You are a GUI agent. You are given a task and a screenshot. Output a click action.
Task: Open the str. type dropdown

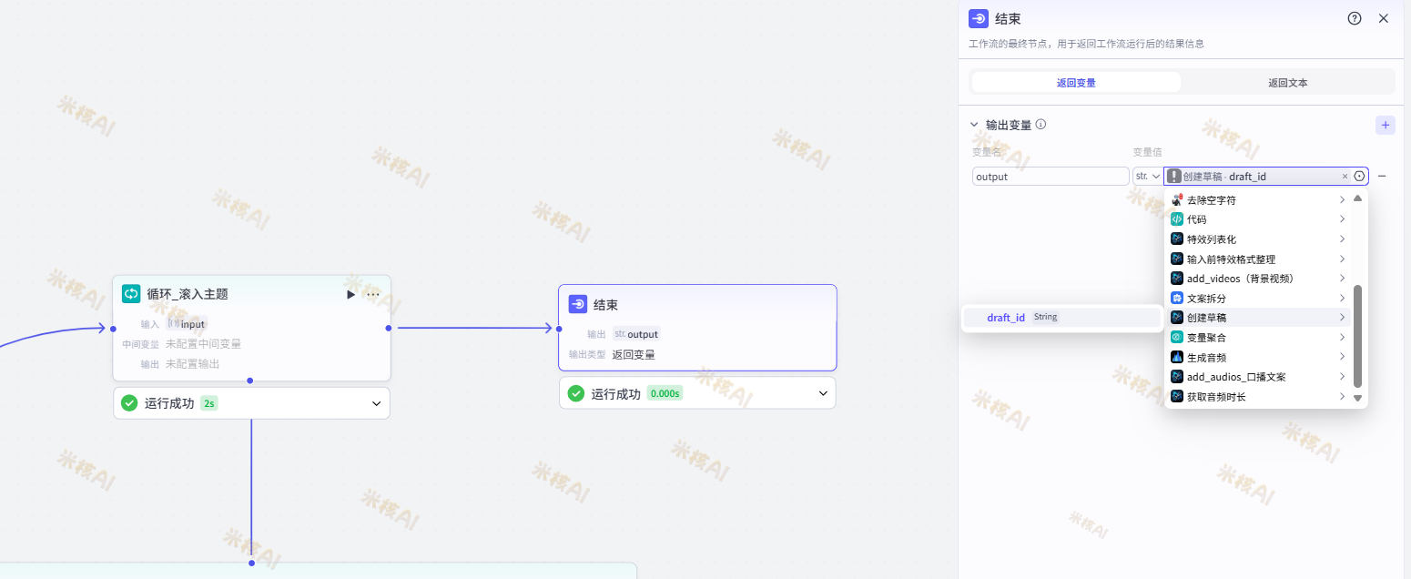click(1148, 176)
